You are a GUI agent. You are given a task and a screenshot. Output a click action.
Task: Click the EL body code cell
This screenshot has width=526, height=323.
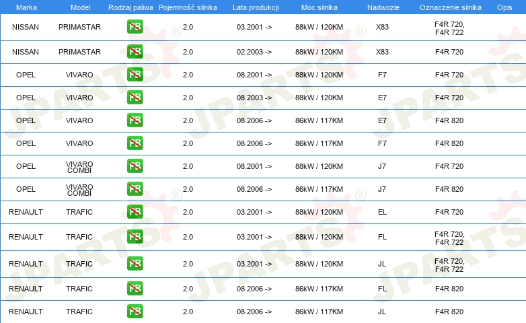[382, 212]
